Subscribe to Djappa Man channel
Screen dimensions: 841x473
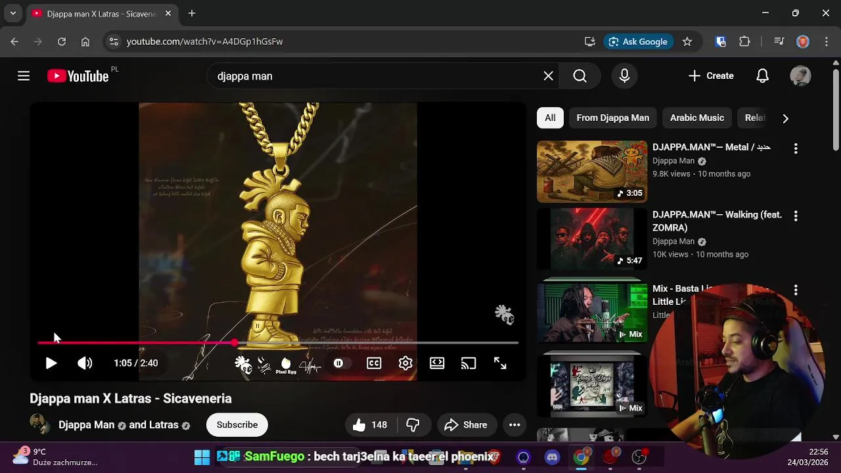point(237,425)
